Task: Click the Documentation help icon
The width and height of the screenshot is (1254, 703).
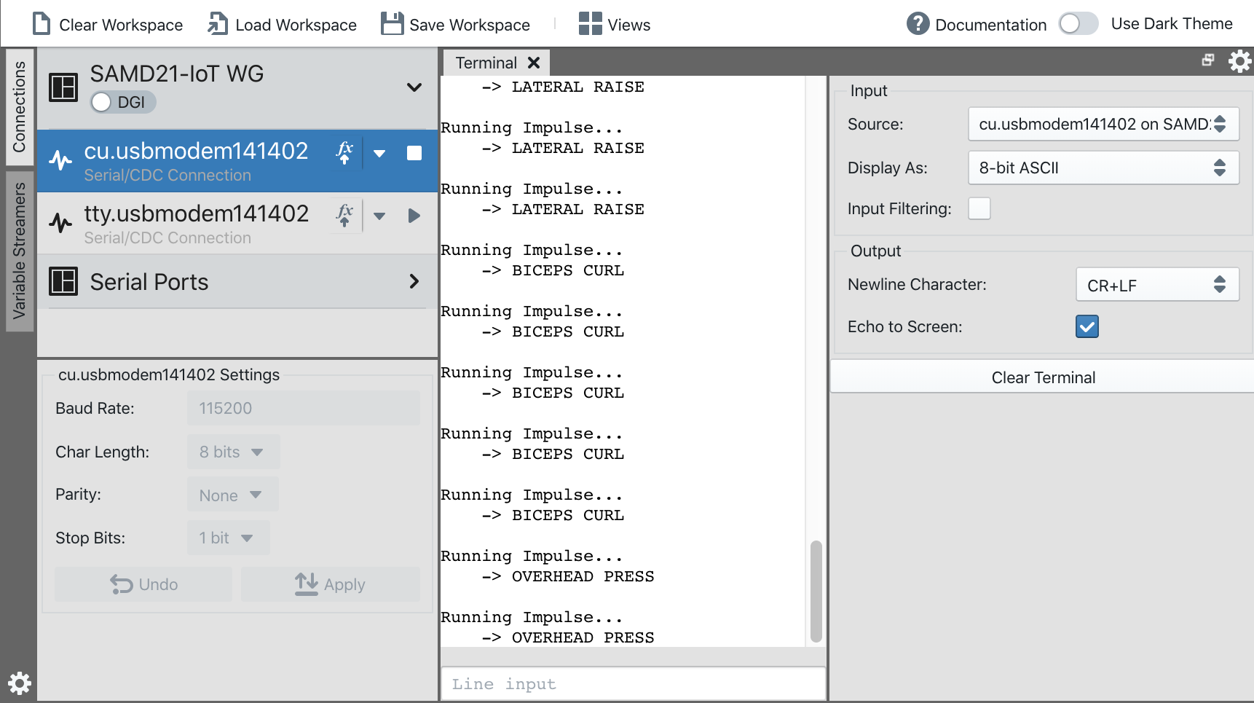Action: [918, 24]
